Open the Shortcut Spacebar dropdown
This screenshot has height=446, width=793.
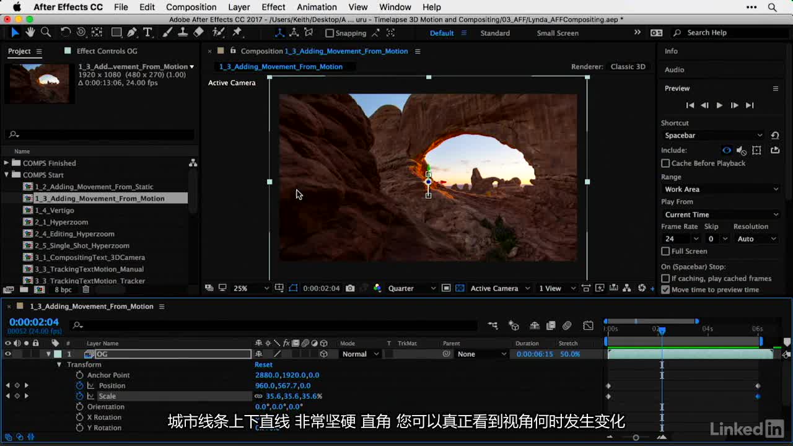(712, 135)
